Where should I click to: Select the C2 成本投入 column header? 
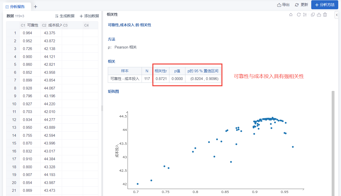(x=51, y=25)
